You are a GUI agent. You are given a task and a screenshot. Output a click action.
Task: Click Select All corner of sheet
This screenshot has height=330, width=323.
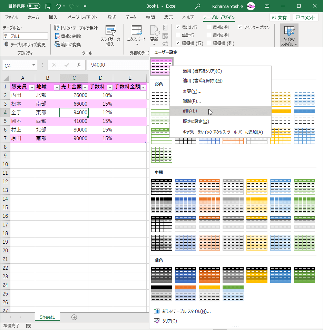pos(6,78)
